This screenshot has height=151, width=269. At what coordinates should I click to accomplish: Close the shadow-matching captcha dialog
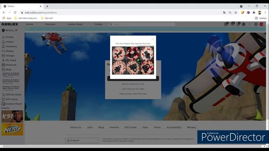tap(152, 39)
